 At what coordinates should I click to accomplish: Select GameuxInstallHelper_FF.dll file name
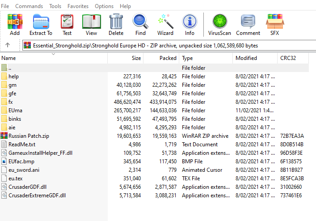41,153
